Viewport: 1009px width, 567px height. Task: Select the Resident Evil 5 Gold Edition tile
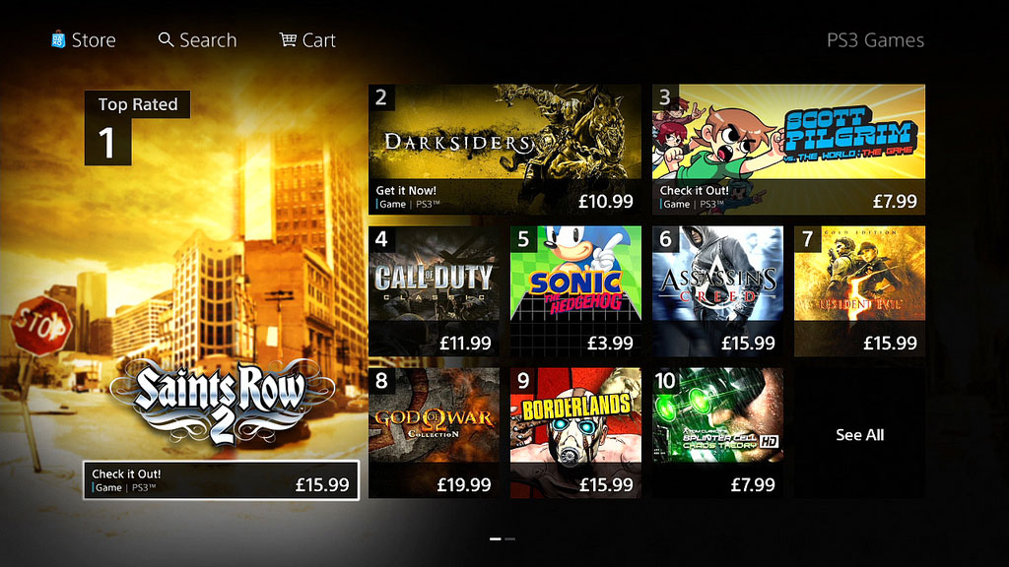[x=859, y=291]
